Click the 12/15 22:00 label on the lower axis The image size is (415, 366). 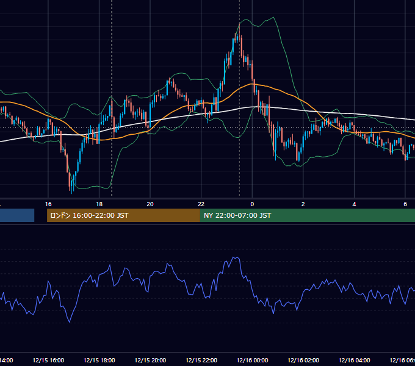click(x=201, y=360)
